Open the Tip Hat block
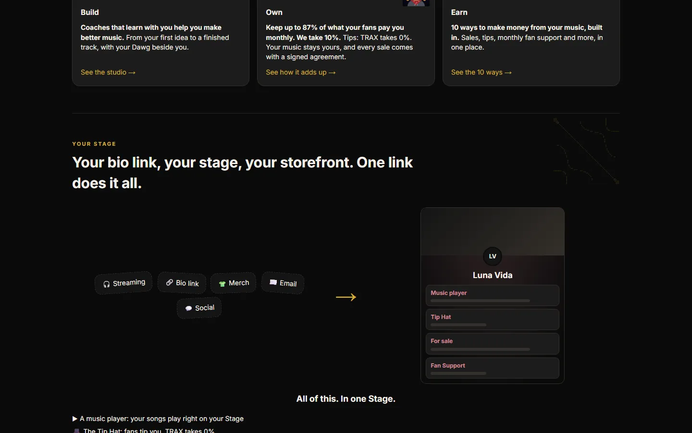The width and height of the screenshot is (692, 433). pos(493,319)
